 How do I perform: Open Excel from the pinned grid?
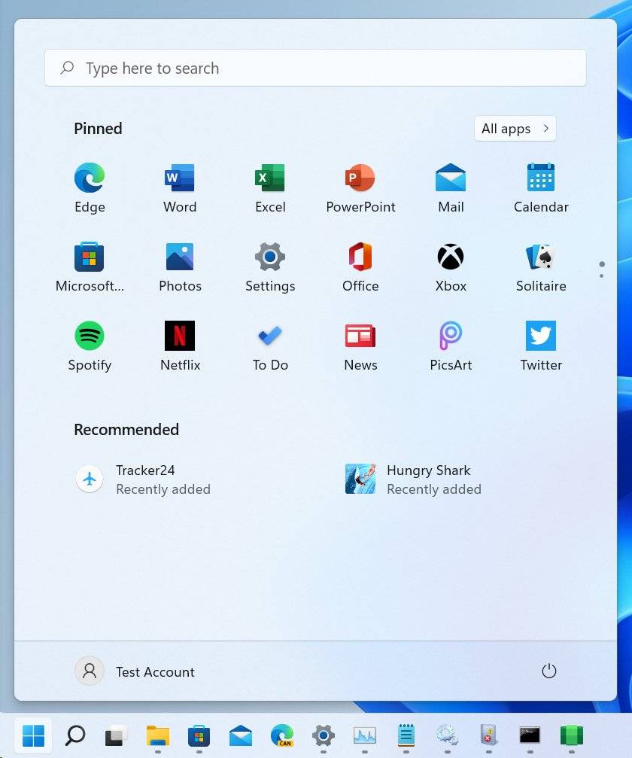[270, 188]
